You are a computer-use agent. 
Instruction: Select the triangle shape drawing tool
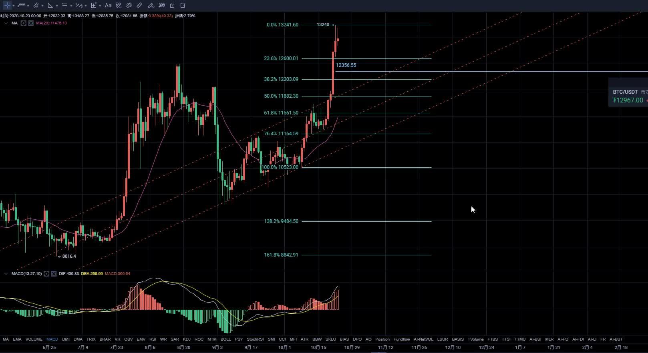[x=50, y=5]
